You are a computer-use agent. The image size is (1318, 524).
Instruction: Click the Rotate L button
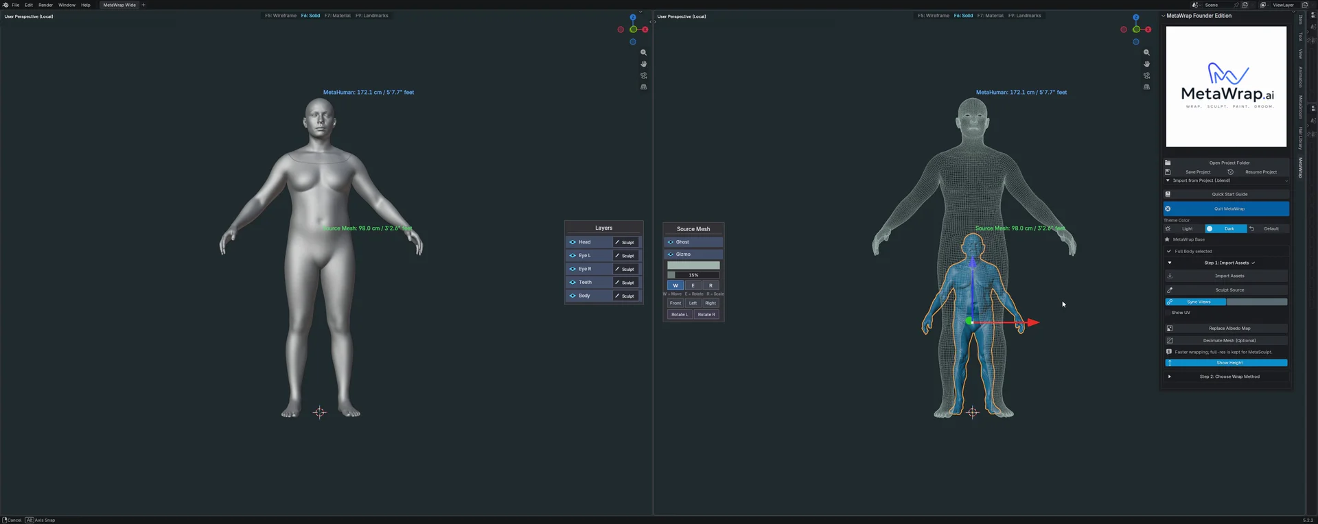tap(680, 314)
